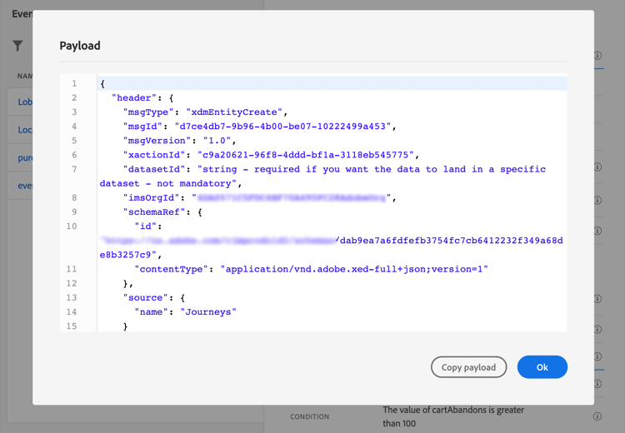
Task: Select the application/vnd.adobe.xed-full+json value
Action: tap(354, 269)
